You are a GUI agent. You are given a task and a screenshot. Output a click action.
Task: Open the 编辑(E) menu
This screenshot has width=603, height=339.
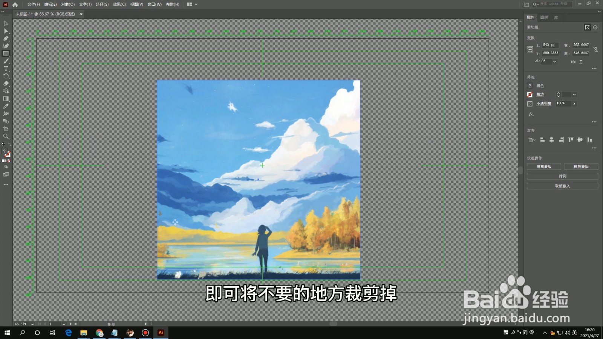(51, 5)
